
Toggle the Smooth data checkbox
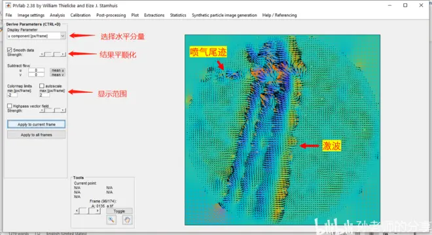pyautogui.click(x=10, y=50)
